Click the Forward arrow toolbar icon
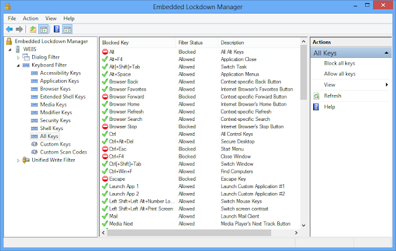The height and width of the screenshot is (251, 396). click(x=19, y=29)
